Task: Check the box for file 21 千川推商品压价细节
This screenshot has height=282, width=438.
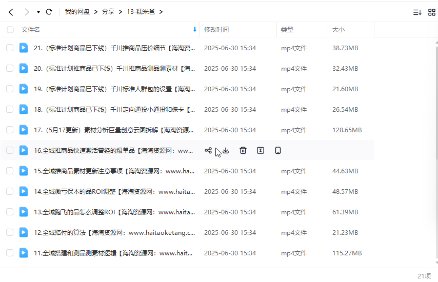Action: tap(10, 48)
